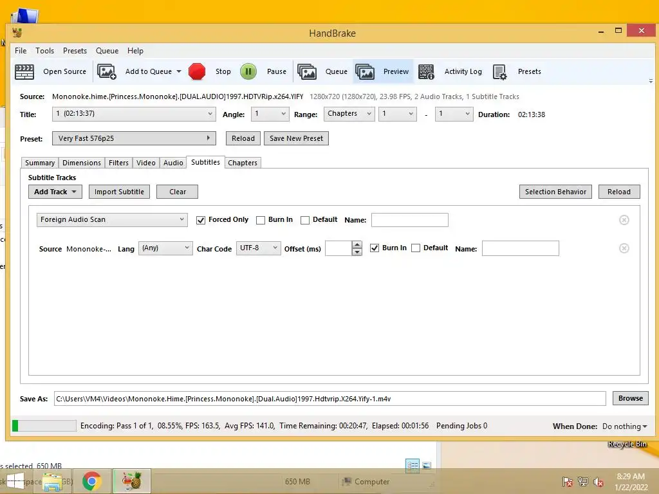Increase the Offset (ms) value with up arrow
Screen dimensions: 659x494
pyautogui.click(x=357, y=244)
